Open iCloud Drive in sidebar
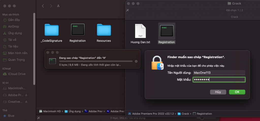The image size is (260, 121). click(x=17, y=74)
